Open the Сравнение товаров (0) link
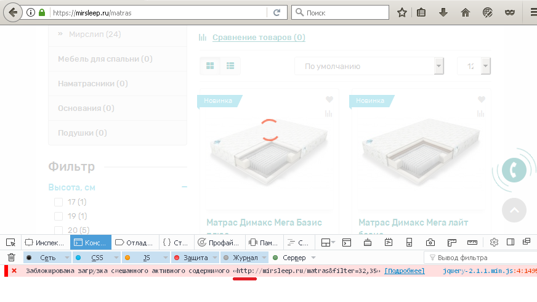Viewport: 537px width, 302px height. tap(259, 38)
